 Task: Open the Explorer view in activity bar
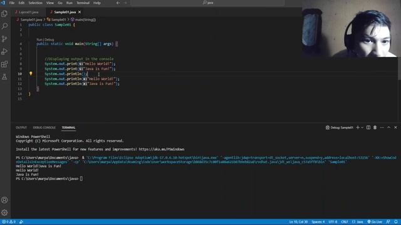click(4, 14)
